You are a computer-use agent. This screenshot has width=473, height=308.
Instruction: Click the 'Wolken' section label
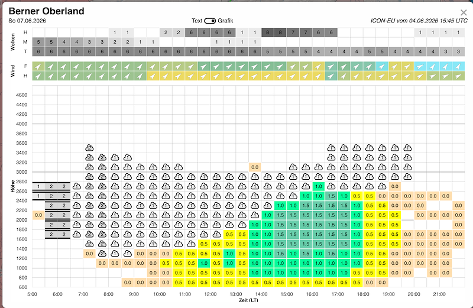click(x=12, y=42)
